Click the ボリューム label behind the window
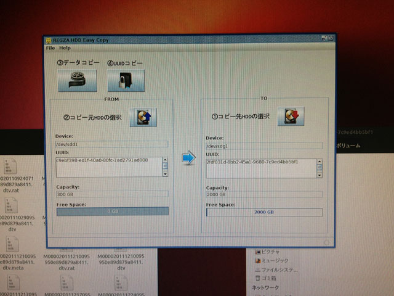Image resolution: width=394 pixels, height=296 pixels. [x=348, y=146]
